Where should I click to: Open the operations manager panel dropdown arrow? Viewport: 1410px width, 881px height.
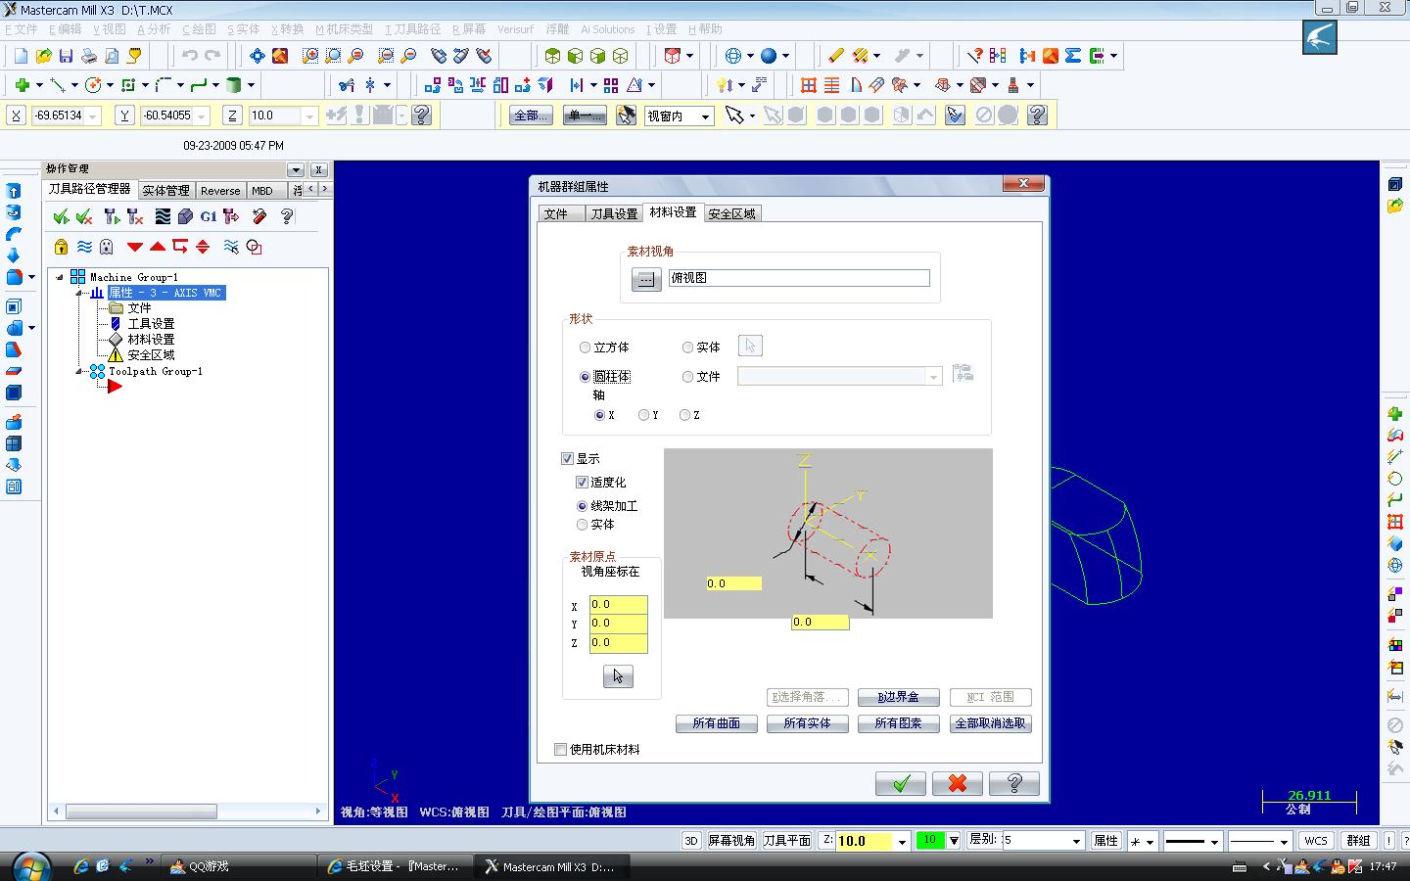(296, 169)
